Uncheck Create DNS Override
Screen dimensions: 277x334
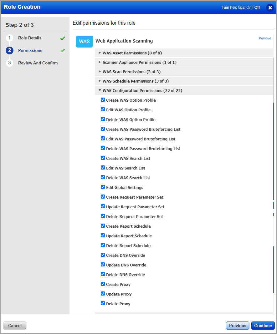[x=103, y=255]
